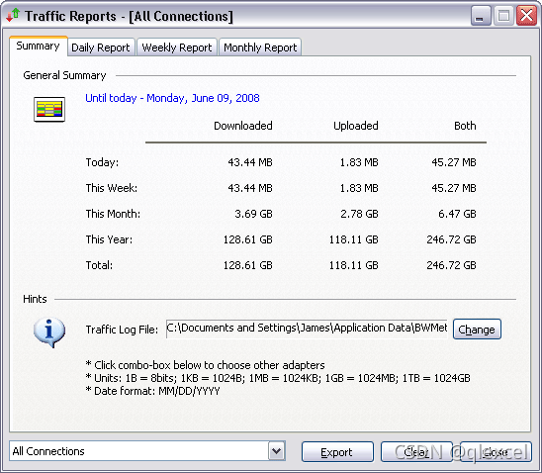The width and height of the screenshot is (542, 473).
Task: Click the 'Until today - Monday, June 09, 2008' text
Action: (x=172, y=98)
